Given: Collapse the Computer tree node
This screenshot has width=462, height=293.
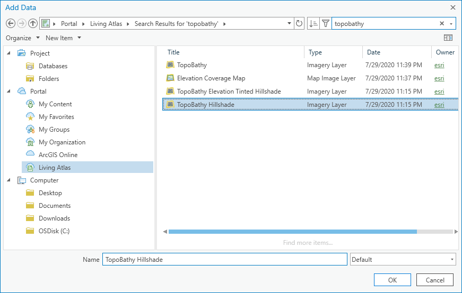Looking at the screenshot, I should coord(10,180).
